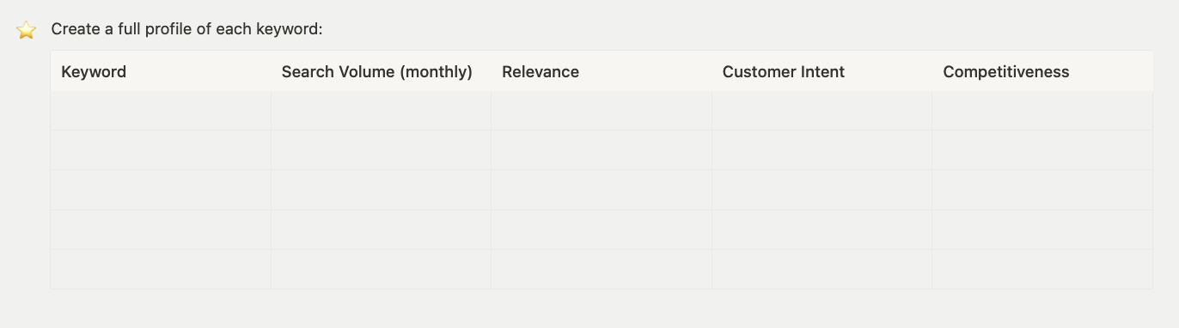Select the Customer Intent header cell
Screen dimensions: 1179x328
(822, 71)
